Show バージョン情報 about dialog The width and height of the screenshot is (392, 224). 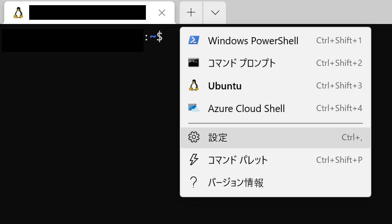coord(236,183)
